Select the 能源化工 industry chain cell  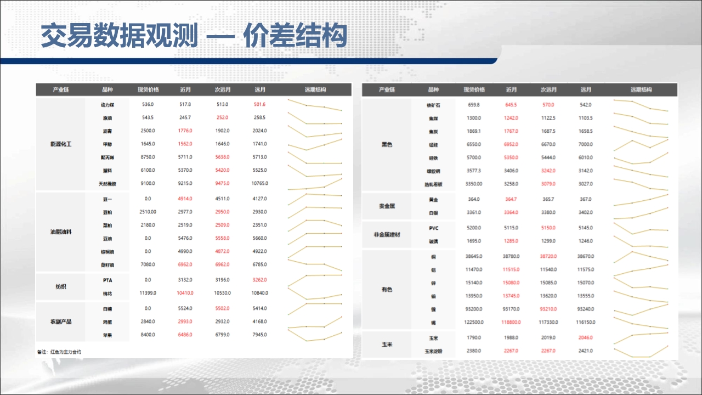61,144
